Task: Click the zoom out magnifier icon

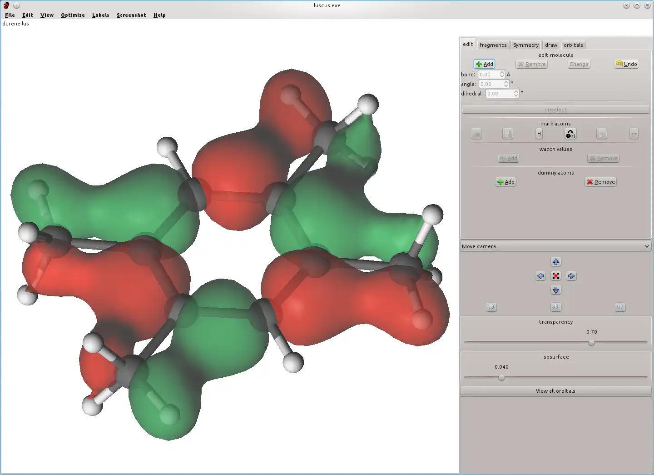Action: pos(491,307)
